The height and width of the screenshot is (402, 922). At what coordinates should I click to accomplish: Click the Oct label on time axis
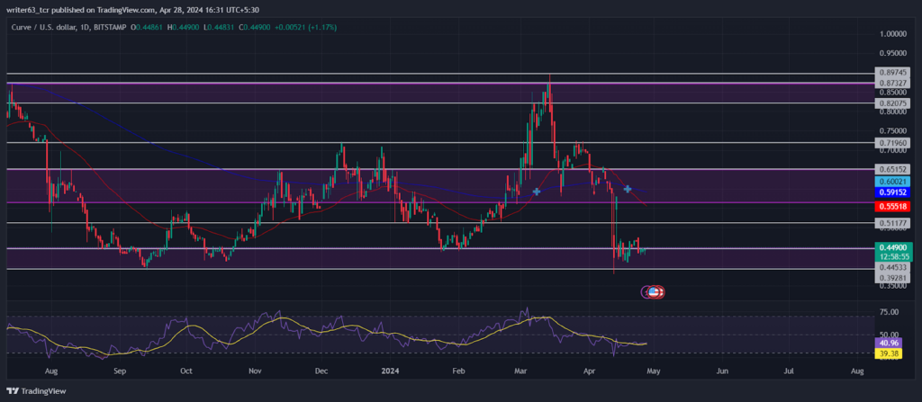[x=186, y=371]
